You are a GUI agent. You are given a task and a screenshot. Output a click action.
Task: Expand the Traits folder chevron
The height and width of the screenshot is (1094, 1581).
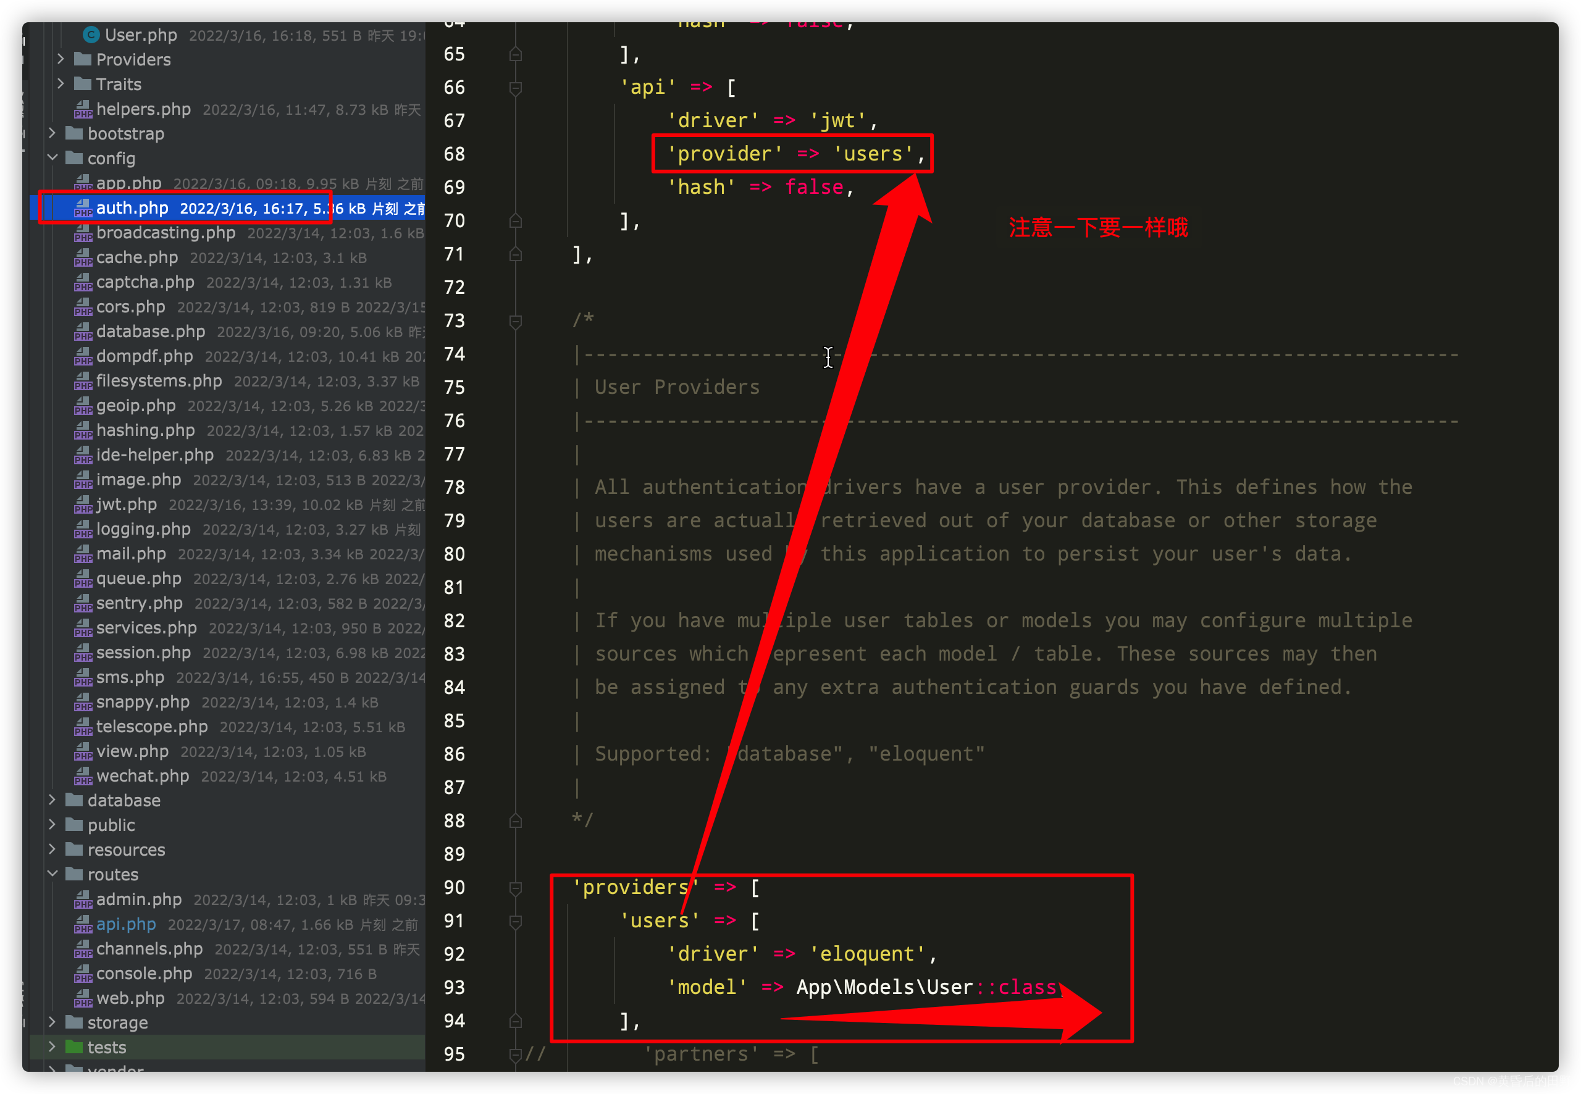click(61, 83)
